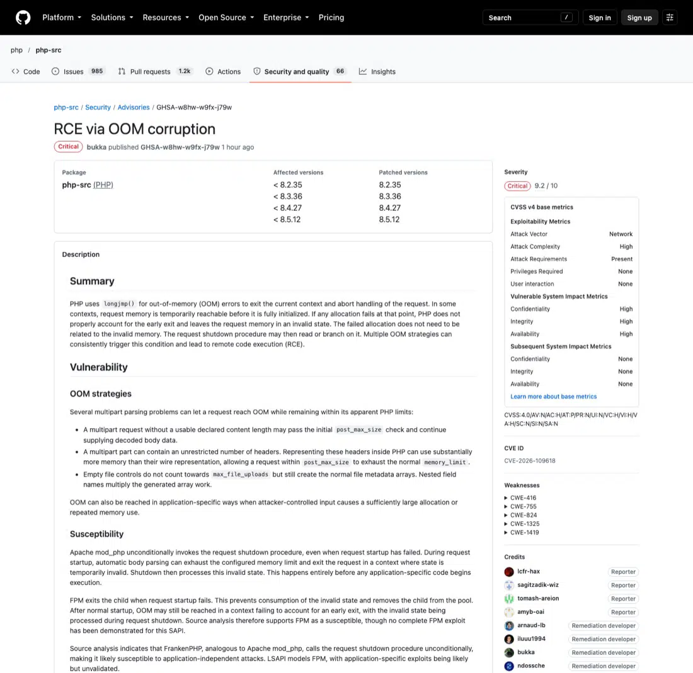Click iluuu1994 avatar in Credits
This screenshot has width=693, height=673.
pos(509,639)
